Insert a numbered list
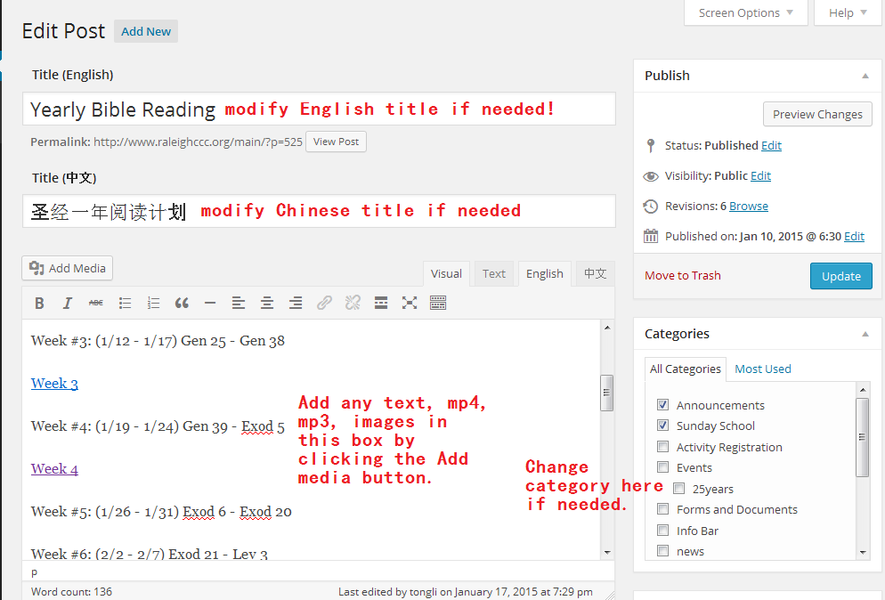 (153, 303)
